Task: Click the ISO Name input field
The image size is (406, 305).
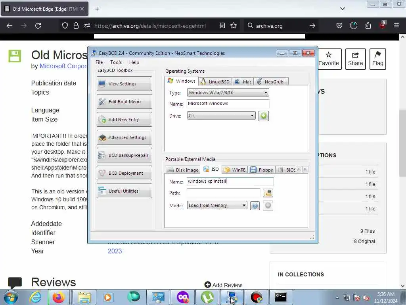Action: click(230, 181)
